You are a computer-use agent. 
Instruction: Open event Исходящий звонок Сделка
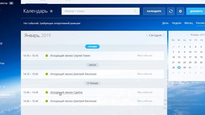[x=66, y=92]
